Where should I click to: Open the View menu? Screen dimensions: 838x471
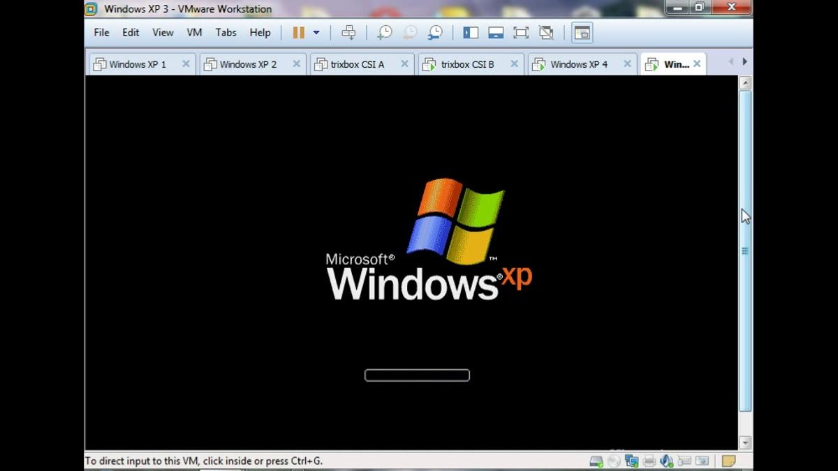point(163,33)
